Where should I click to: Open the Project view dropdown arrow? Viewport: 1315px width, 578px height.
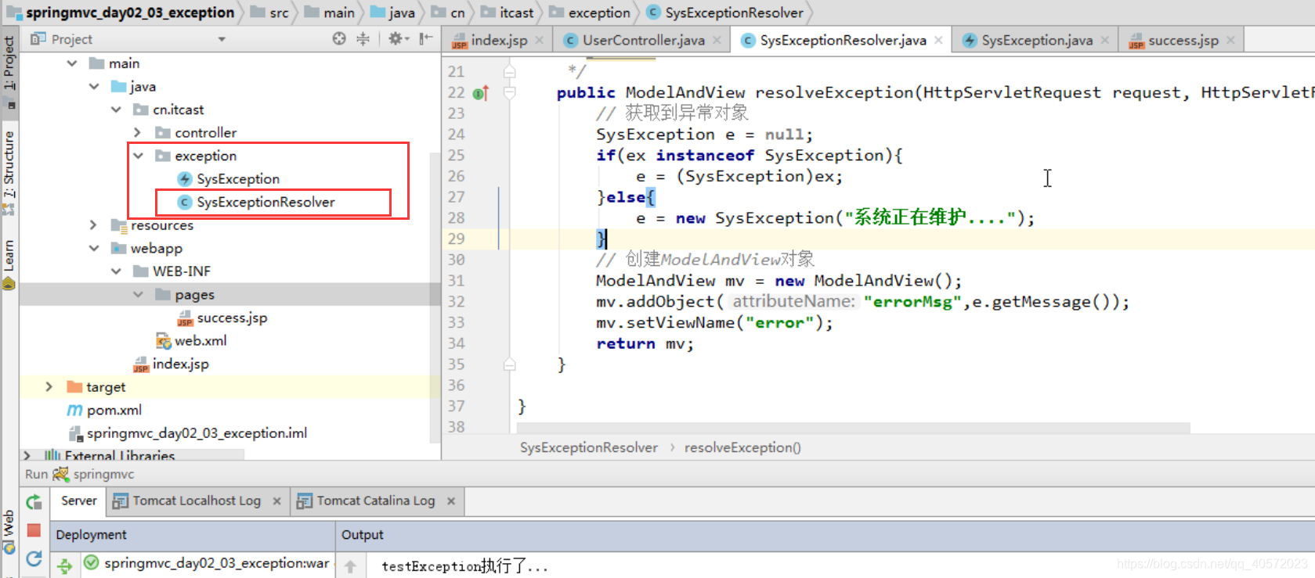pyautogui.click(x=222, y=39)
